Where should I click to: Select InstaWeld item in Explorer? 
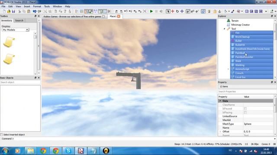252,49
